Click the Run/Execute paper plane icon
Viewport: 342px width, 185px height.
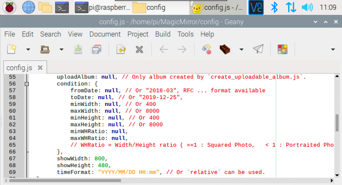click(x=258, y=49)
